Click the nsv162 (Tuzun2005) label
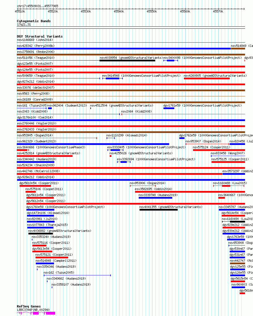The width and height of the screenshot is (253, 316). tap(59, 273)
